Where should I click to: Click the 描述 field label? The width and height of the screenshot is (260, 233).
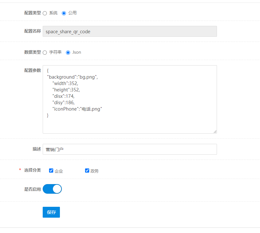[37, 149]
